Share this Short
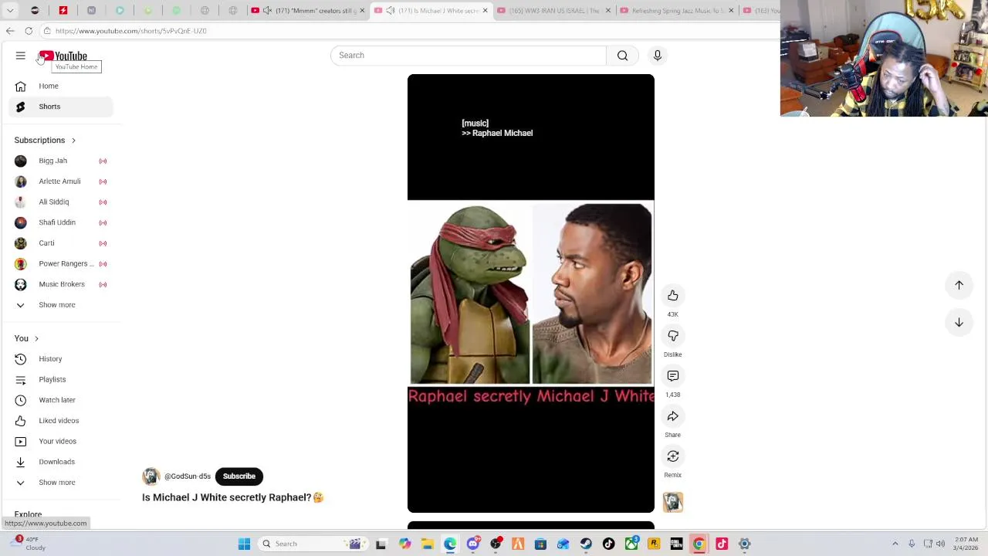The image size is (988, 556). point(673,416)
